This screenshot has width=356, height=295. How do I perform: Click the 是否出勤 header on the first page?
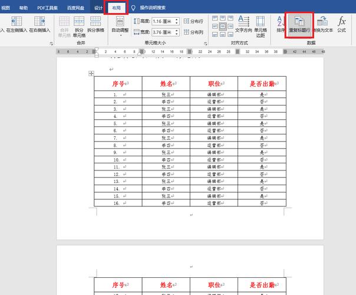coord(262,84)
